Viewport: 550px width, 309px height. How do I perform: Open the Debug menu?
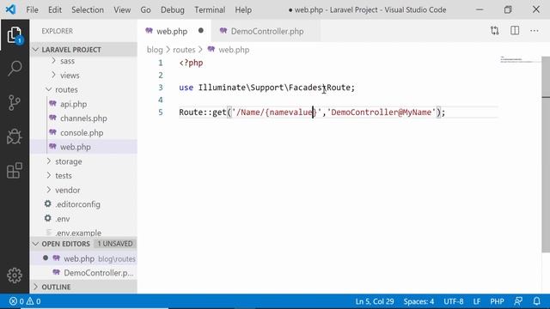[x=172, y=9]
